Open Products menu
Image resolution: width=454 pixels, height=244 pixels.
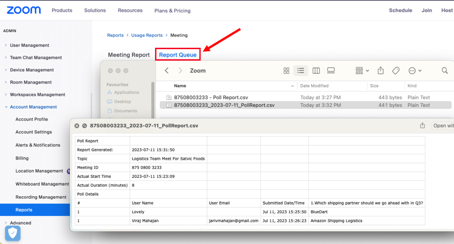coord(62,10)
